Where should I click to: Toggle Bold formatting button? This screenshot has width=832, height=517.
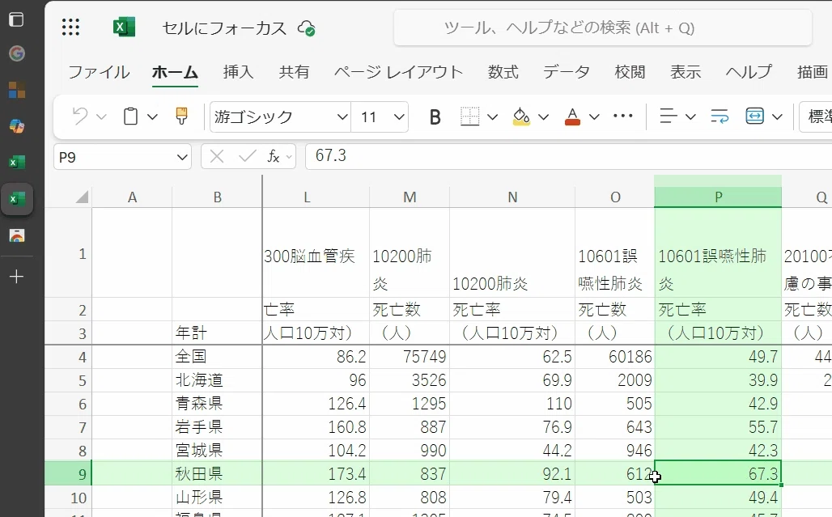point(435,117)
